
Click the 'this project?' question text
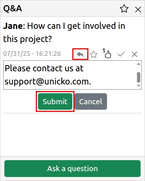[x=27, y=39]
